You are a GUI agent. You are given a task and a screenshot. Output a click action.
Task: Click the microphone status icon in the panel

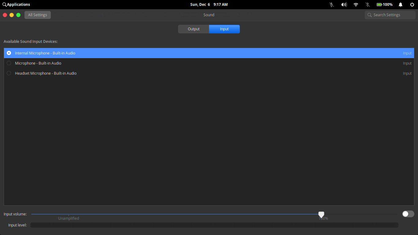[x=331, y=4]
